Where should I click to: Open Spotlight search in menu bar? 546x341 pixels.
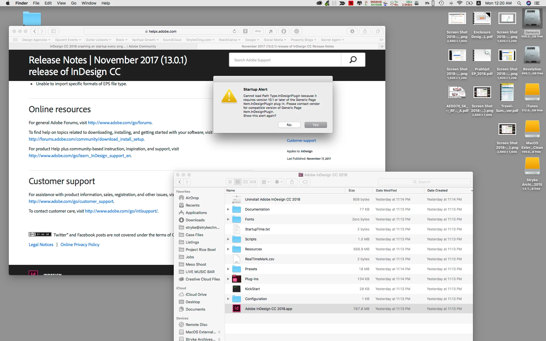coord(519,3)
